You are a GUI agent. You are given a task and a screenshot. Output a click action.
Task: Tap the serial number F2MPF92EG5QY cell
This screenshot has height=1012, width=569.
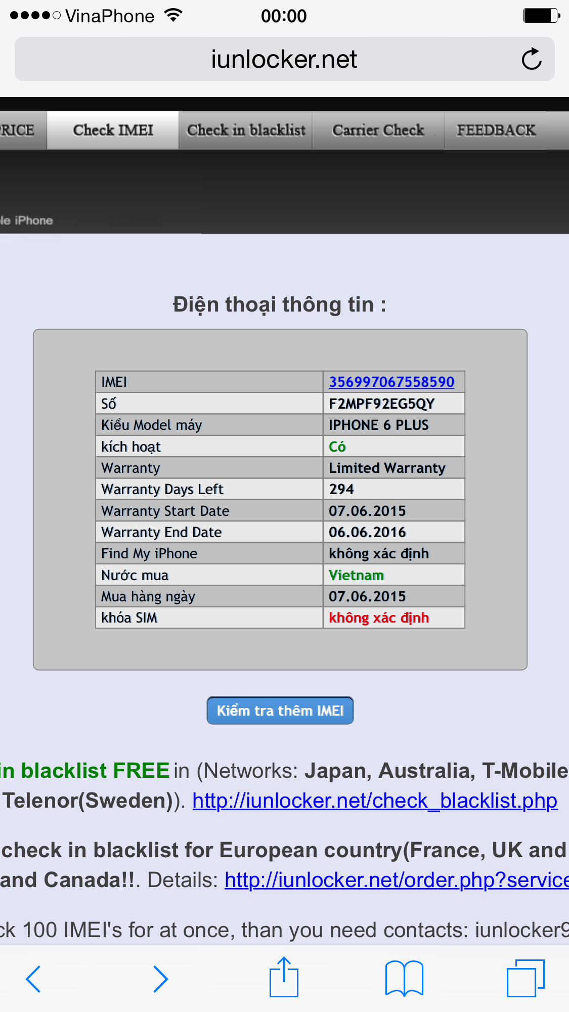[x=382, y=404]
